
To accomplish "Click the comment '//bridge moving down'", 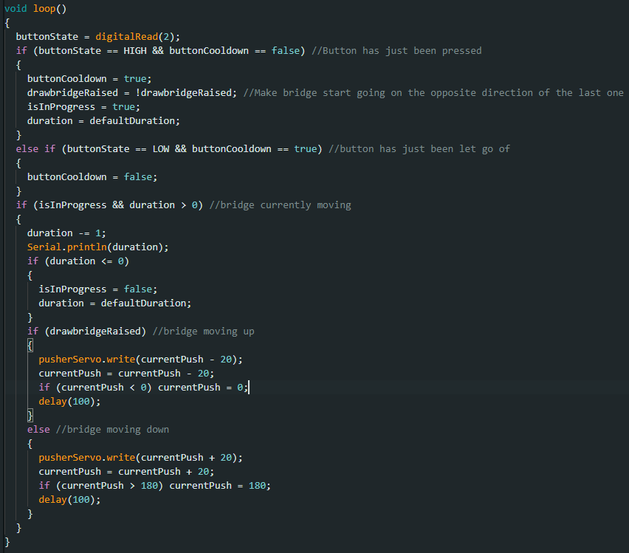I will [x=112, y=430].
